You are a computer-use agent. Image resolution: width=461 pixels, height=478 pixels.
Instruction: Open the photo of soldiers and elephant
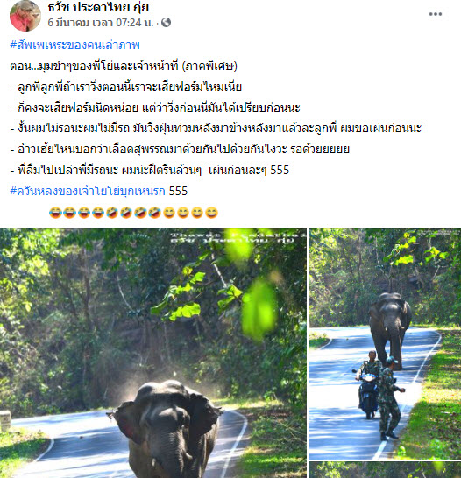(x=385, y=344)
